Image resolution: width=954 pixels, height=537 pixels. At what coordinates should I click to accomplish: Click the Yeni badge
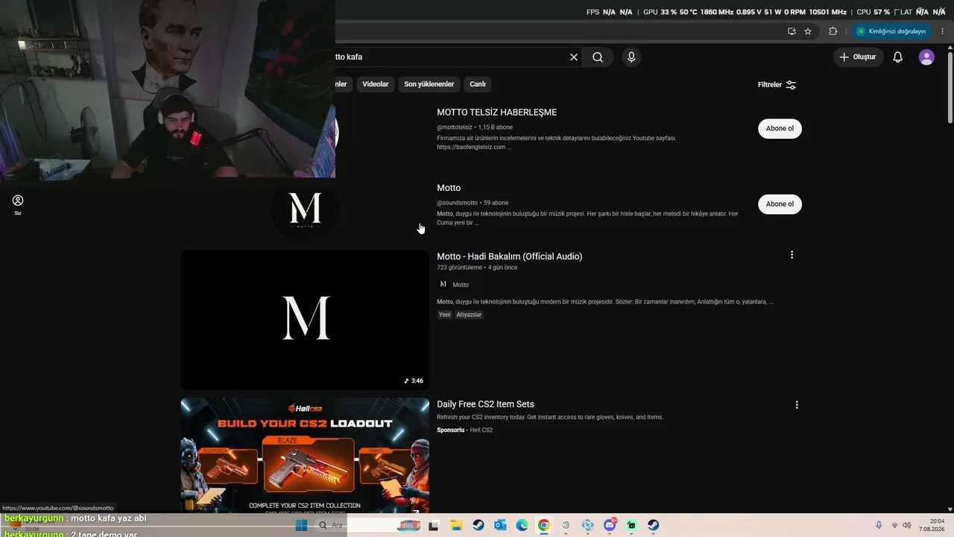(x=444, y=315)
